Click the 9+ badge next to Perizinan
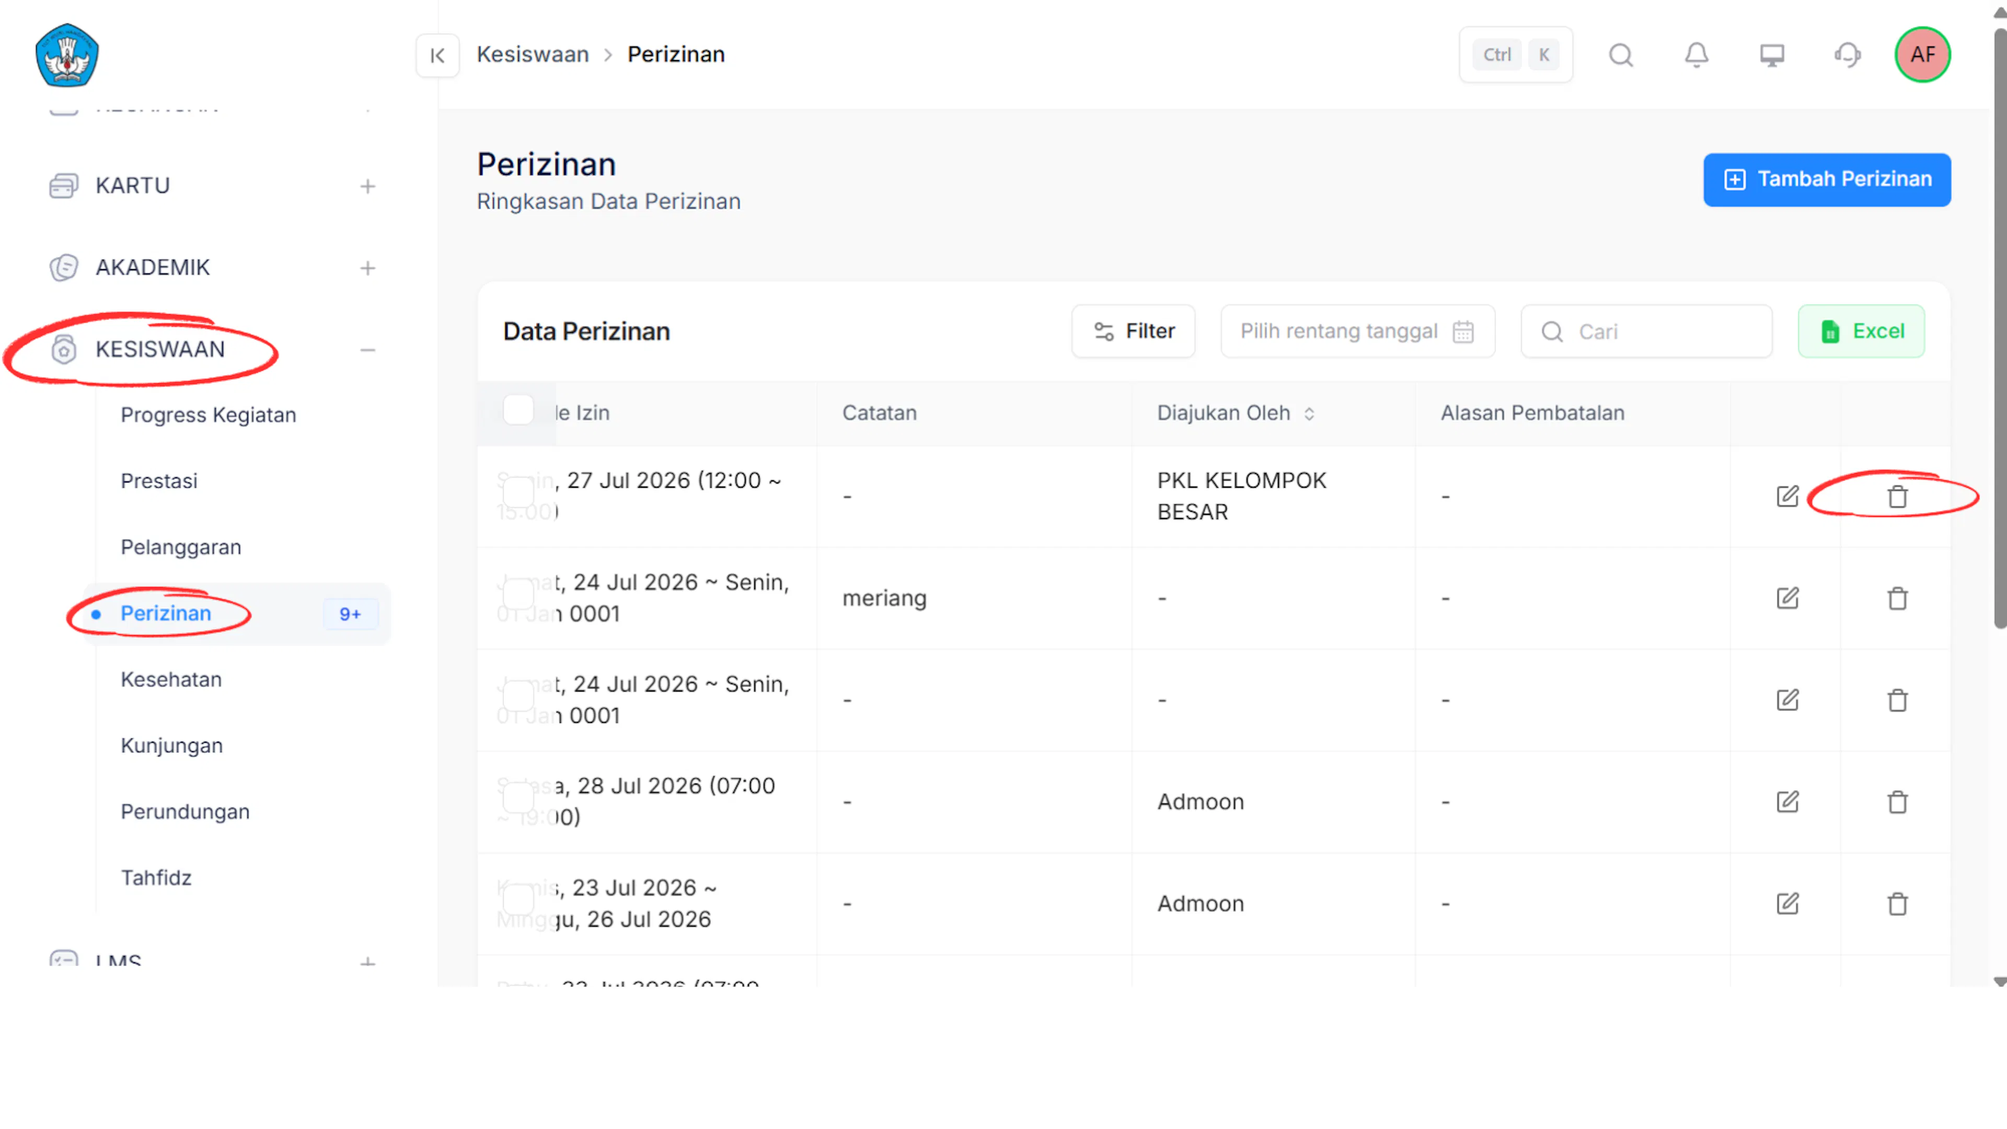The image size is (2007, 1129). coord(350,614)
